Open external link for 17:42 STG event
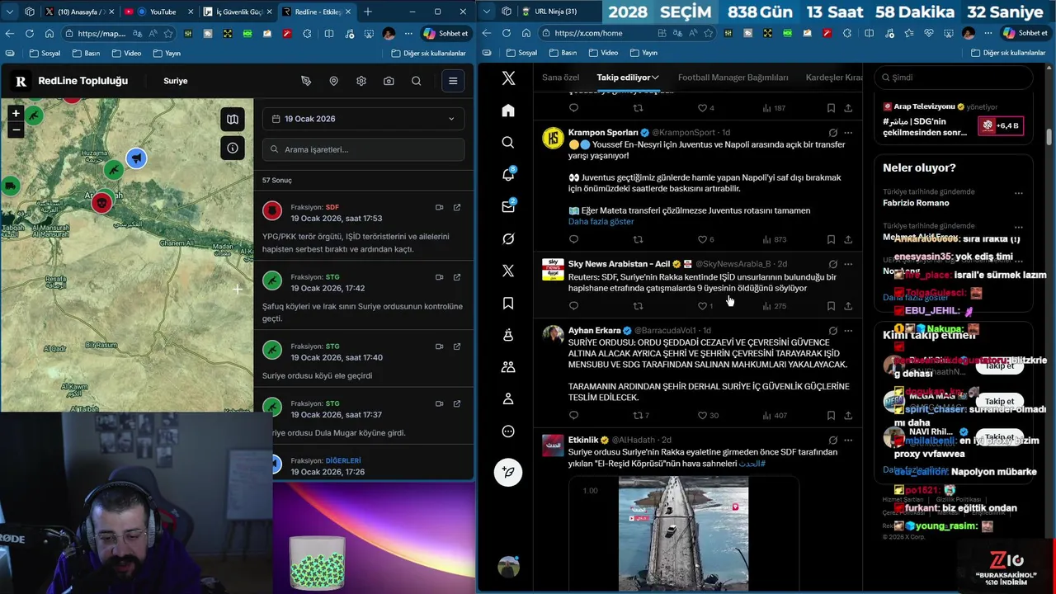 pos(457,277)
